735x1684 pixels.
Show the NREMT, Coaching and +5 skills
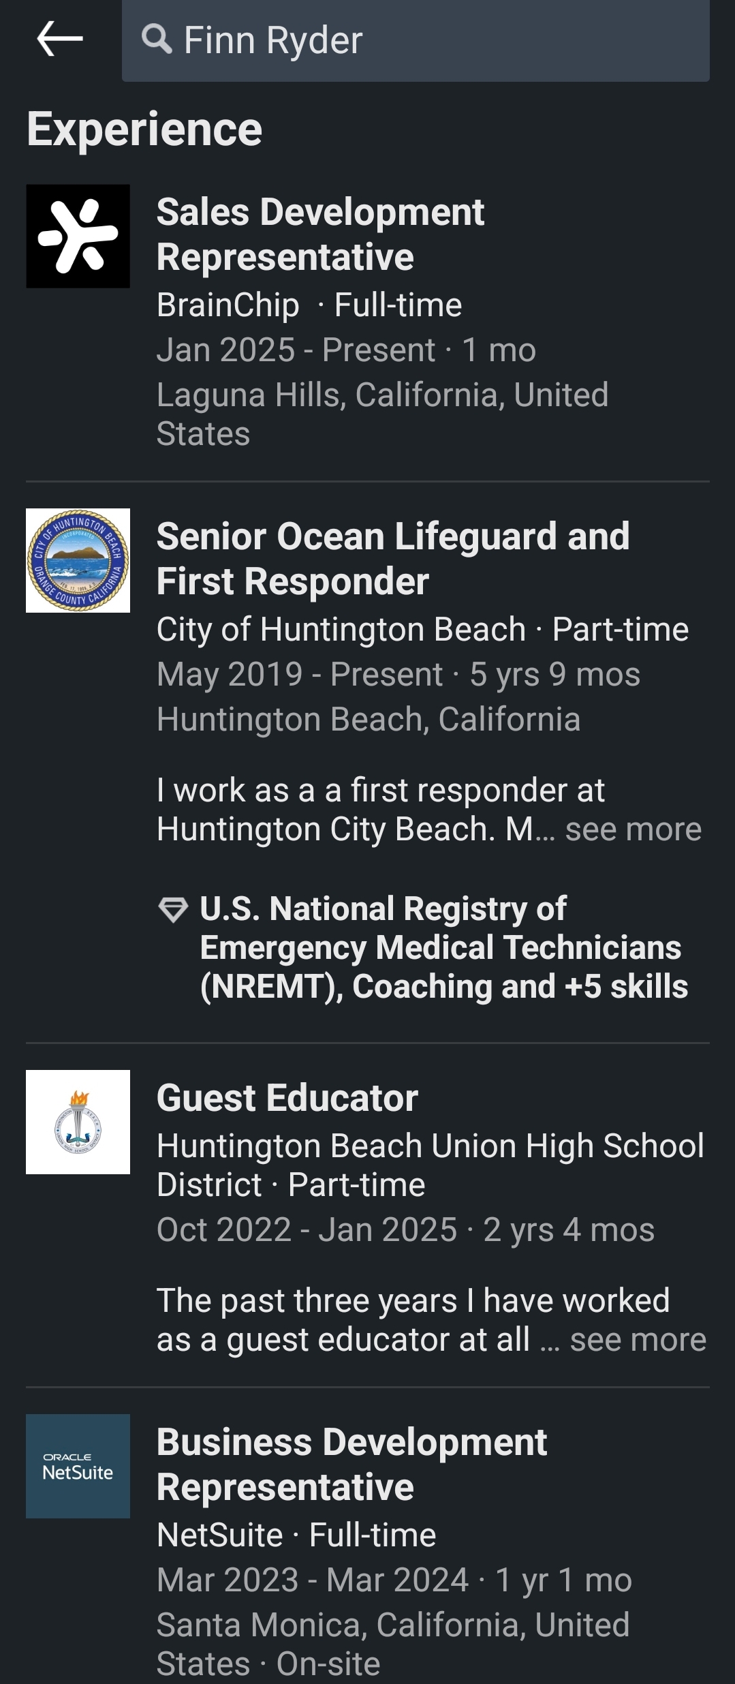pos(443,947)
